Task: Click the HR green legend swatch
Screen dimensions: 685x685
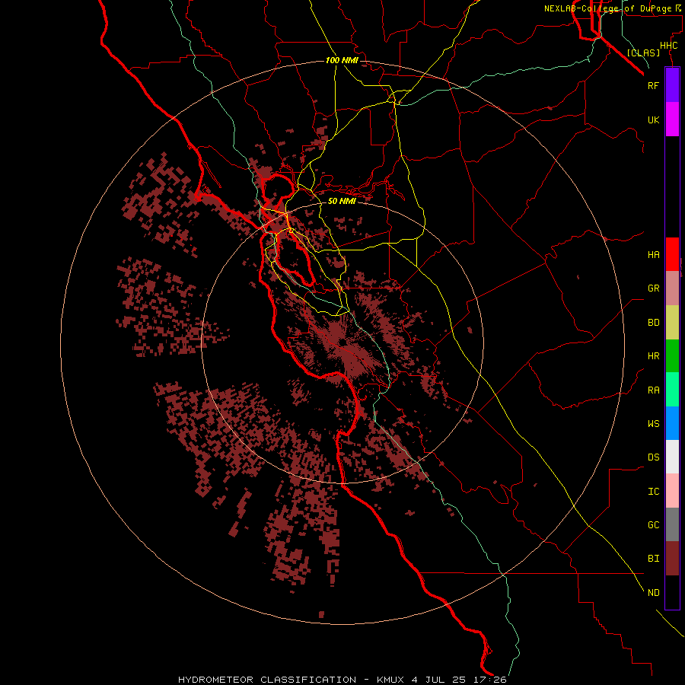Action: click(x=672, y=356)
